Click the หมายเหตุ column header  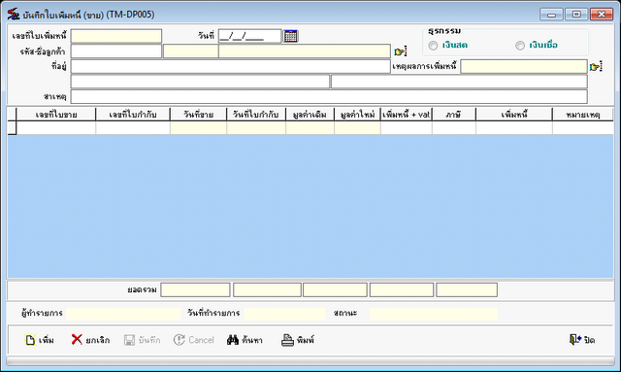[x=583, y=115]
